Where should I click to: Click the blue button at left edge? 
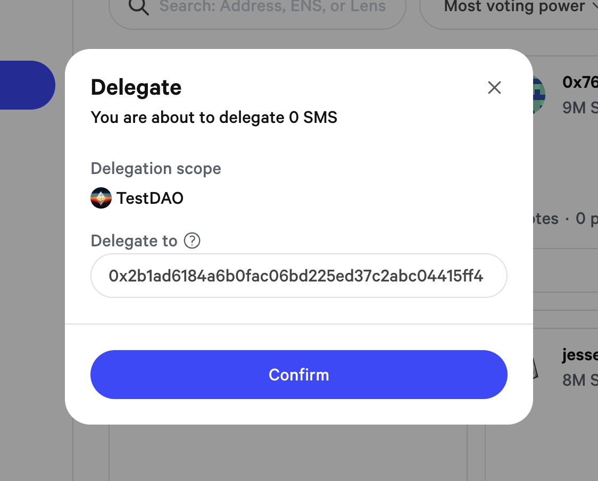tap(27, 85)
